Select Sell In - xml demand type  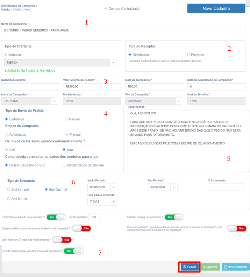coord(9,190)
